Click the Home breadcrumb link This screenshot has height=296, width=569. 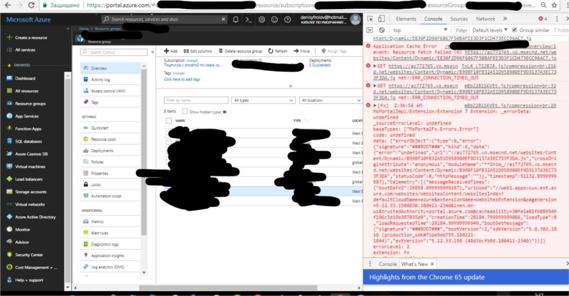[84, 29]
